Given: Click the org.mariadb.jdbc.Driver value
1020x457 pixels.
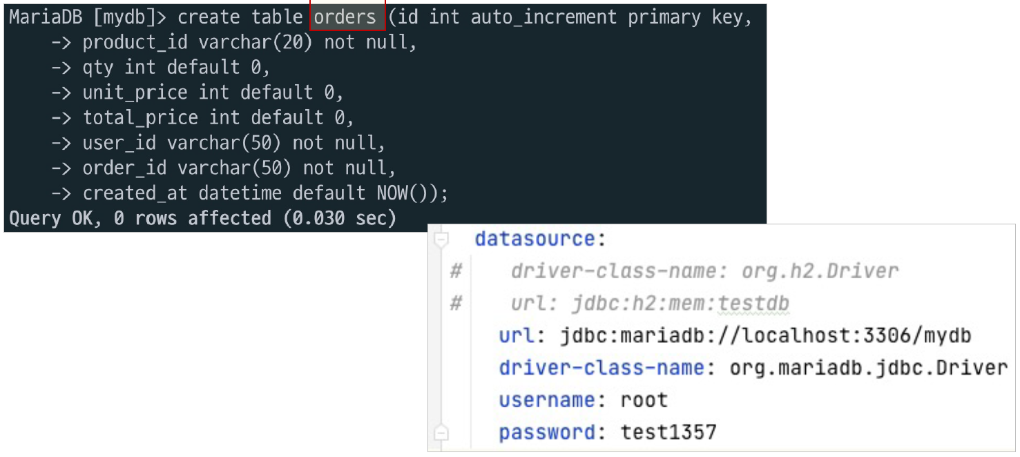Looking at the screenshot, I should pyautogui.click(x=869, y=368).
